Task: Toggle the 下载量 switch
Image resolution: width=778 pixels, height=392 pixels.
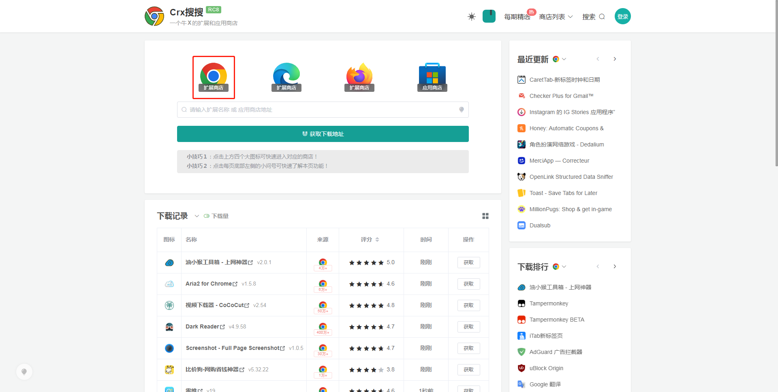Action: click(207, 216)
